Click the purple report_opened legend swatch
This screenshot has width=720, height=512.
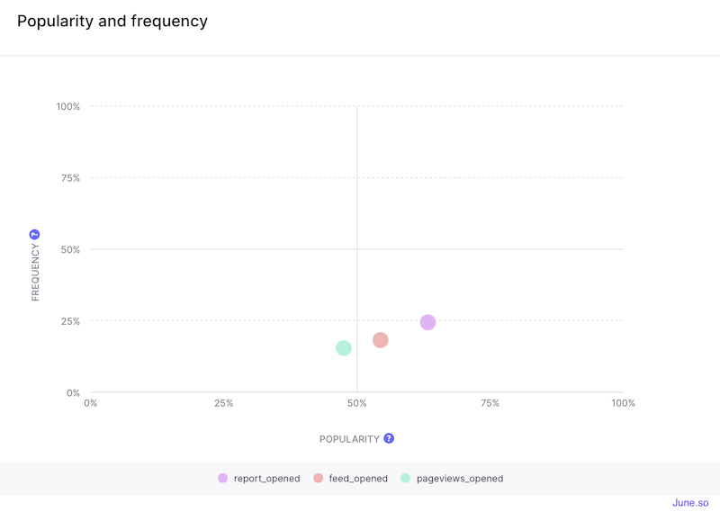[x=222, y=478]
